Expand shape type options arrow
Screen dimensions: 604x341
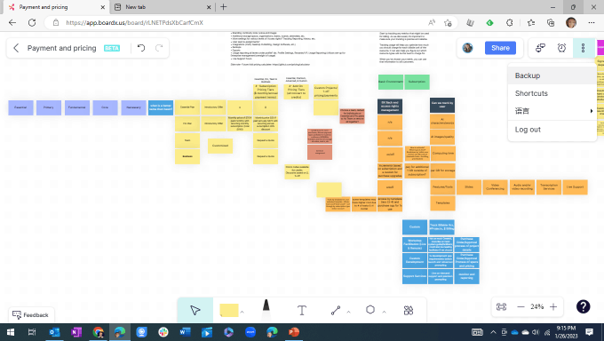(384, 312)
